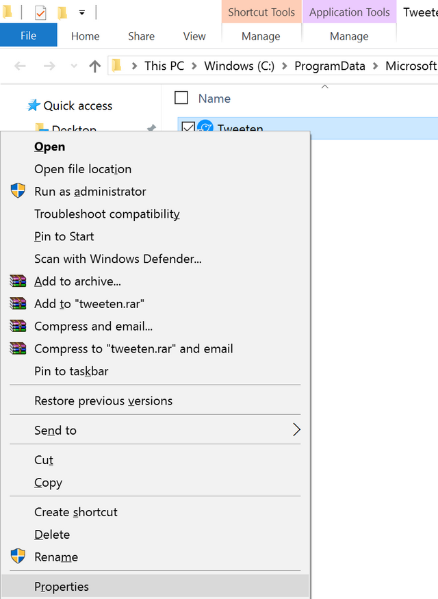
Task: Click the Shortcut Tools contextual tab label
Action: (x=261, y=12)
